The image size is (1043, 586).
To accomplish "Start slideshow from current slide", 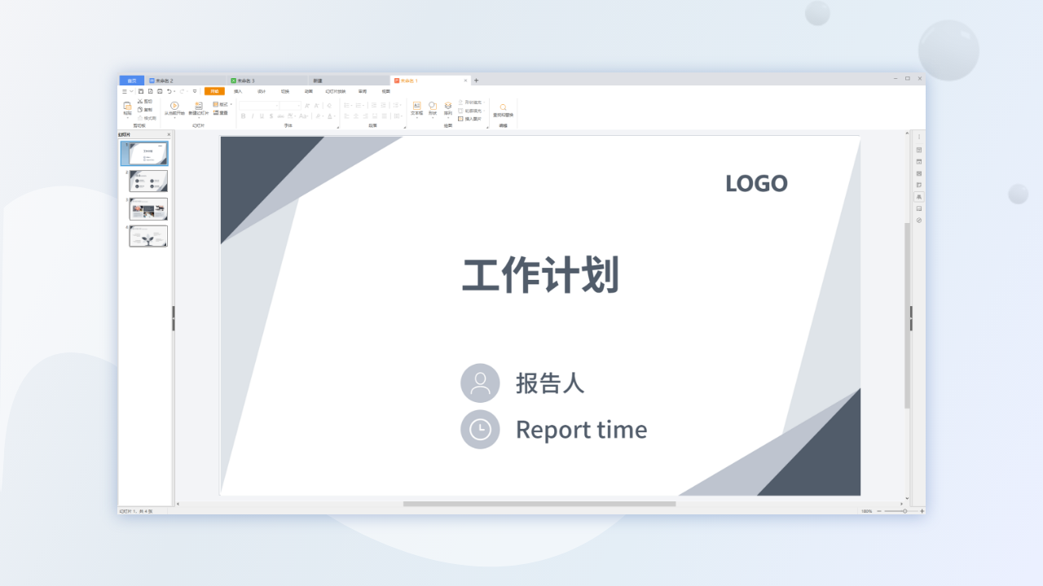I will [174, 107].
